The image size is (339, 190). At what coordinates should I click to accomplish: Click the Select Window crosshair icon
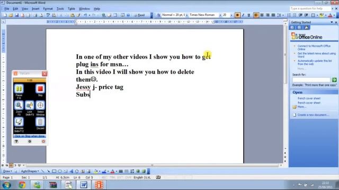[40, 105]
